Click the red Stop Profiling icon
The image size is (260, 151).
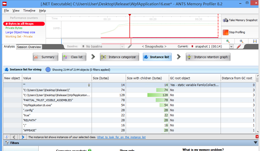coord(225,32)
